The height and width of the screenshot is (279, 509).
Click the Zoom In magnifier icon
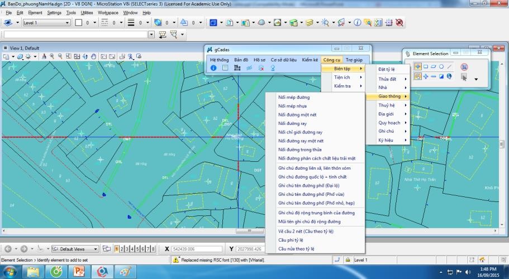[x=52, y=57]
